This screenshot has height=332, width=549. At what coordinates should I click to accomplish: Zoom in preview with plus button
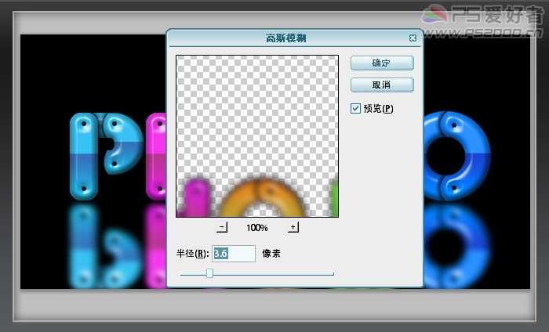tap(293, 227)
